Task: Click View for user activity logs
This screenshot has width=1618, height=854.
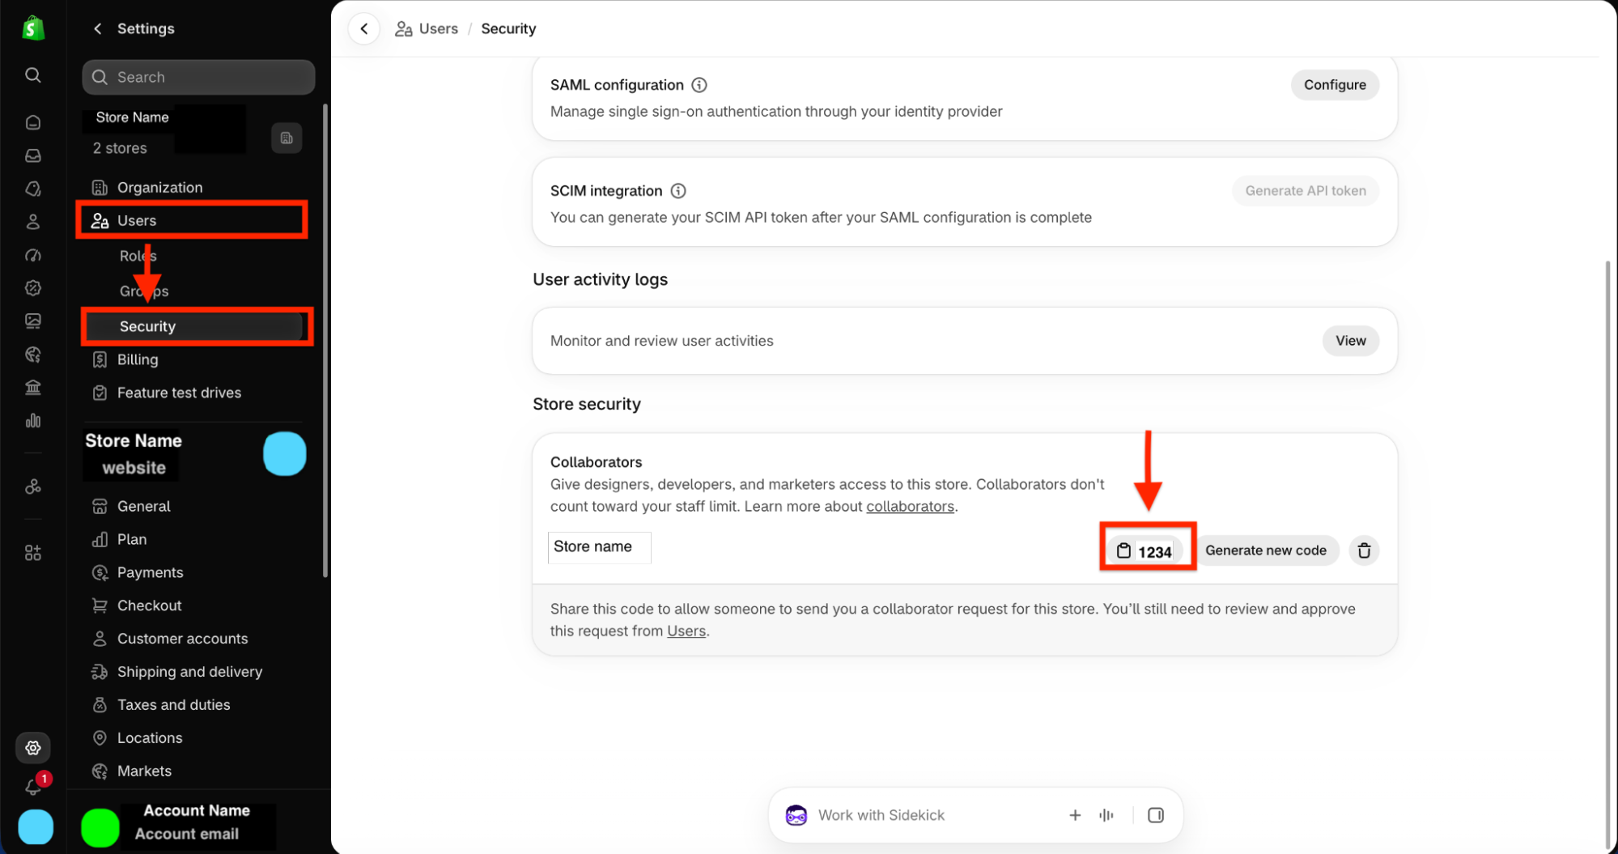Action: pyautogui.click(x=1350, y=341)
